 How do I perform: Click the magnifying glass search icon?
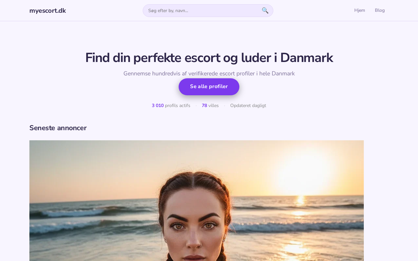[x=265, y=10]
